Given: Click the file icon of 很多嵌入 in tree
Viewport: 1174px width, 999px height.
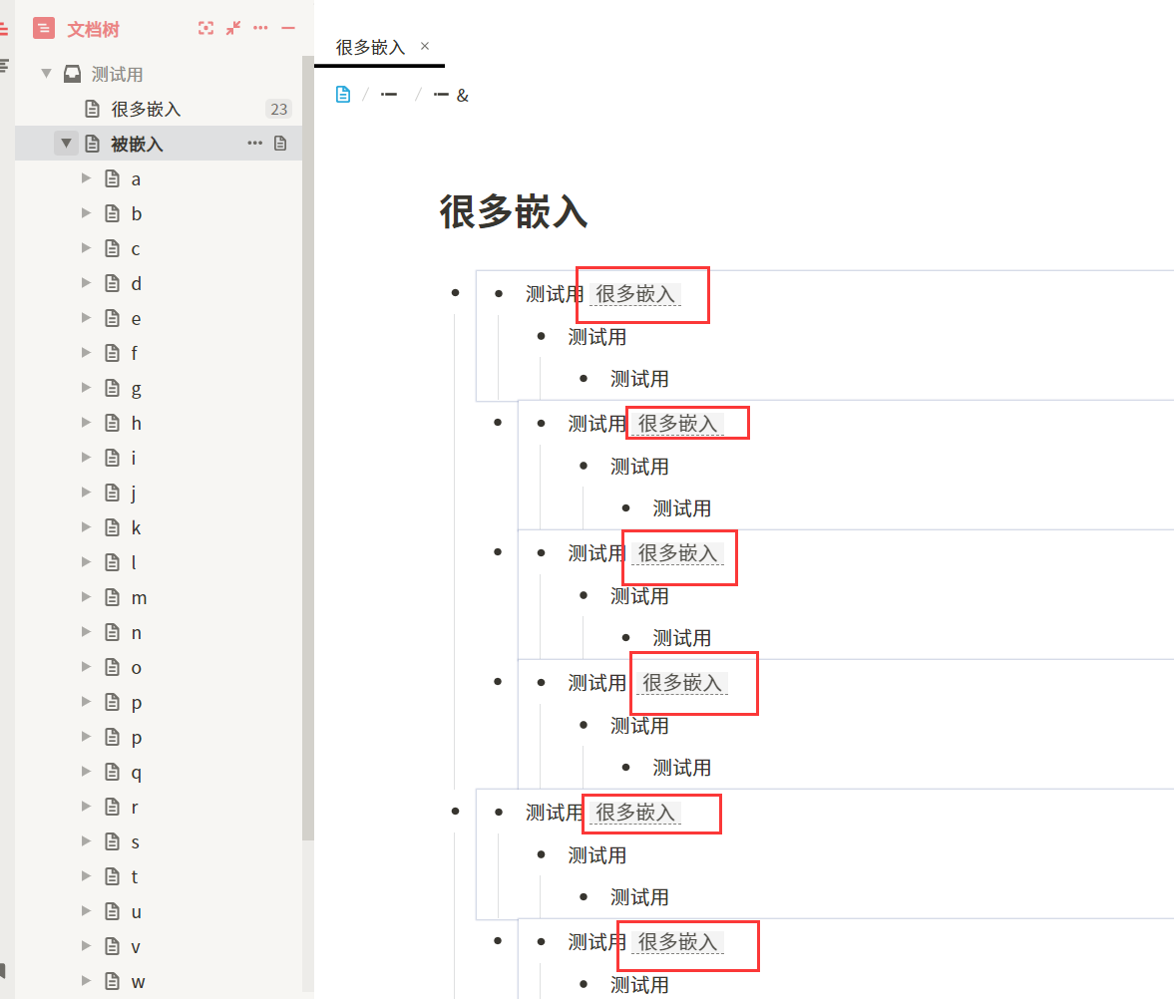Looking at the screenshot, I should 92,109.
